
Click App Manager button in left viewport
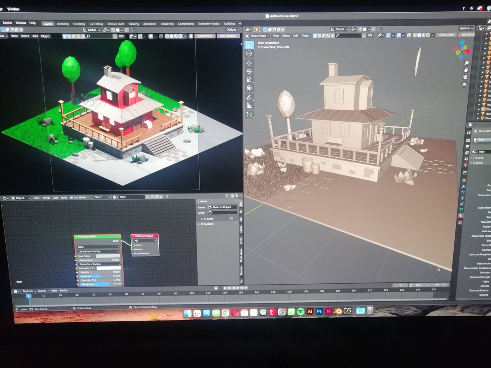(x=228, y=36)
